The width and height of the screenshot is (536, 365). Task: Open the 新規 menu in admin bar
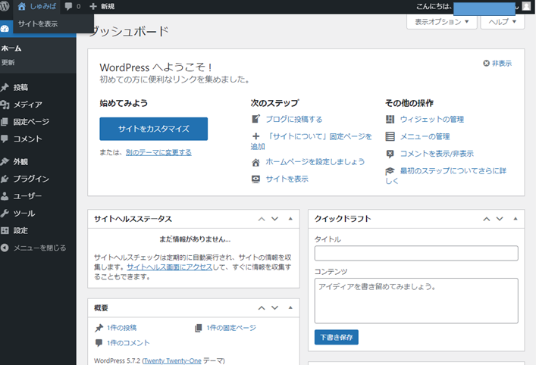(102, 7)
